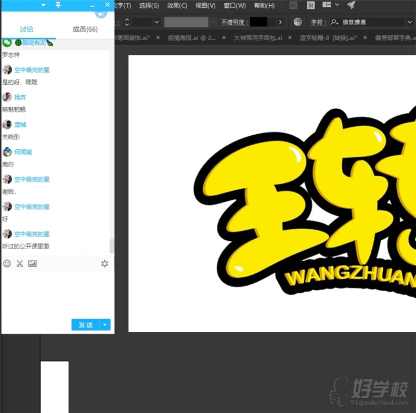Open the arrange documents layout icon
The image size is (416, 413).
(x=326, y=6)
